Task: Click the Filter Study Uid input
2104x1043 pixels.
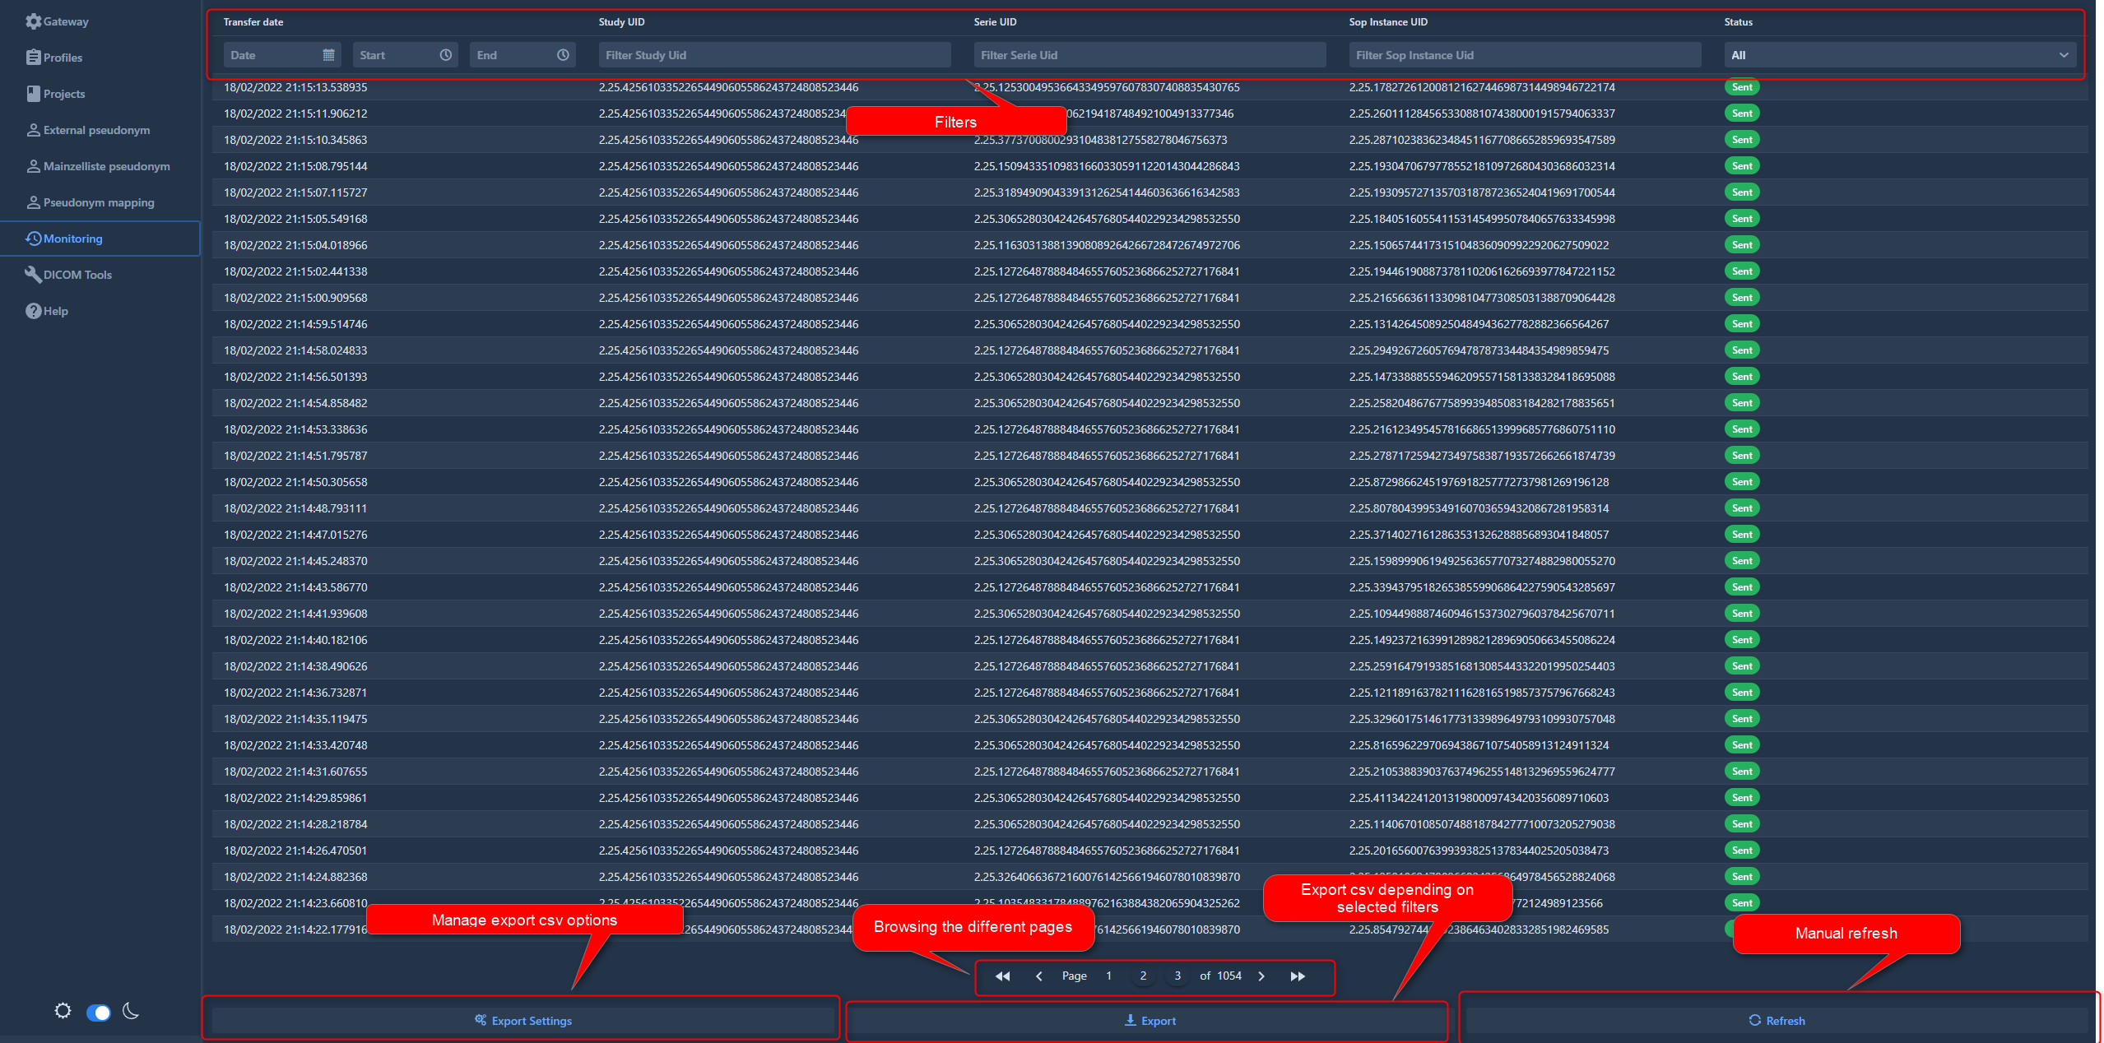Action: (x=774, y=55)
